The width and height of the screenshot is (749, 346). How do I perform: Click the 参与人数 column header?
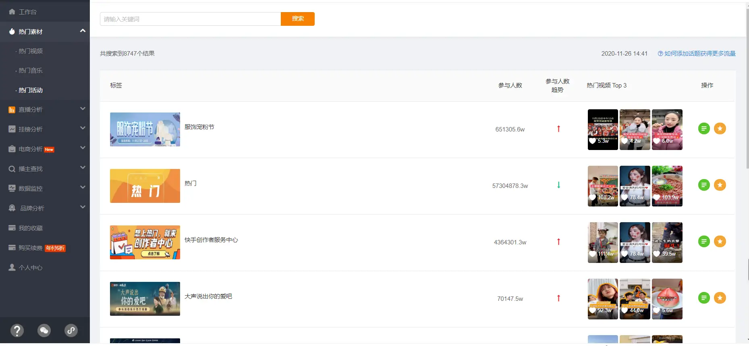coord(510,85)
